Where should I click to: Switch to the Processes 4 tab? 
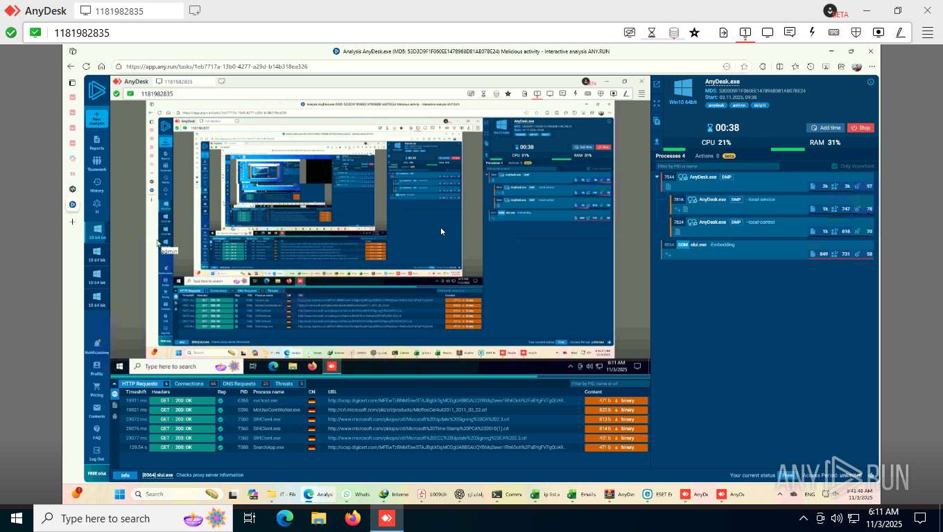click(x=671, y=156)
